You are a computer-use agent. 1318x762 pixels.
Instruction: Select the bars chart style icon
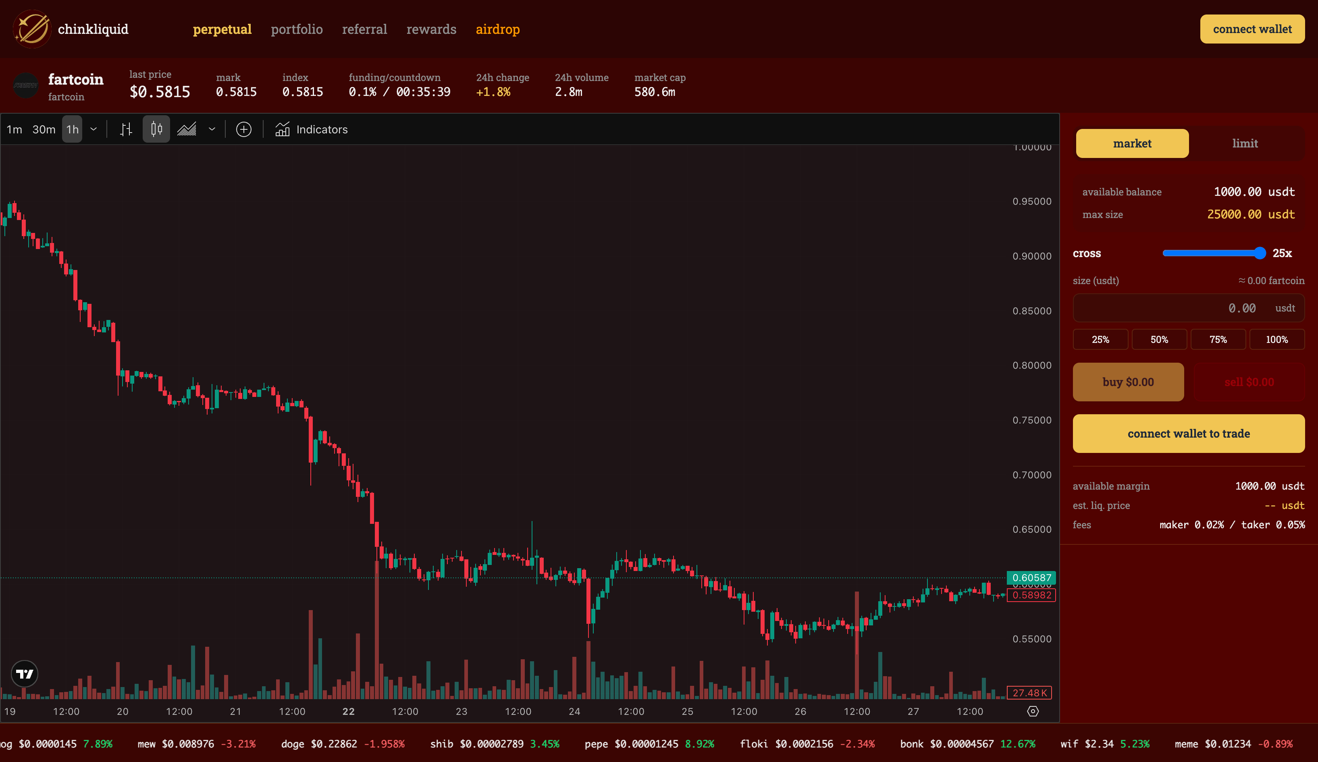pyautogui.click(x=126, y=129)
